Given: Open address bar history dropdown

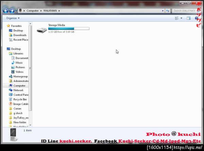Looking at the screenshot, I should (163, 11).
